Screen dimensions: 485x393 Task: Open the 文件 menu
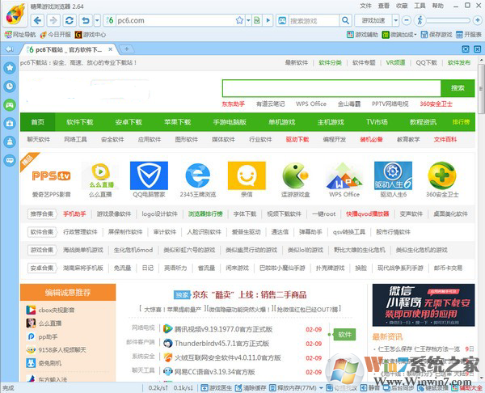pos(365,6)
